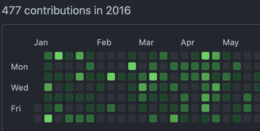Viewport: 260px width, 131px height.
Task: Choose the Tuesday April 19 contribution cell
Action: pyautogui.click(x=205, y=77)
